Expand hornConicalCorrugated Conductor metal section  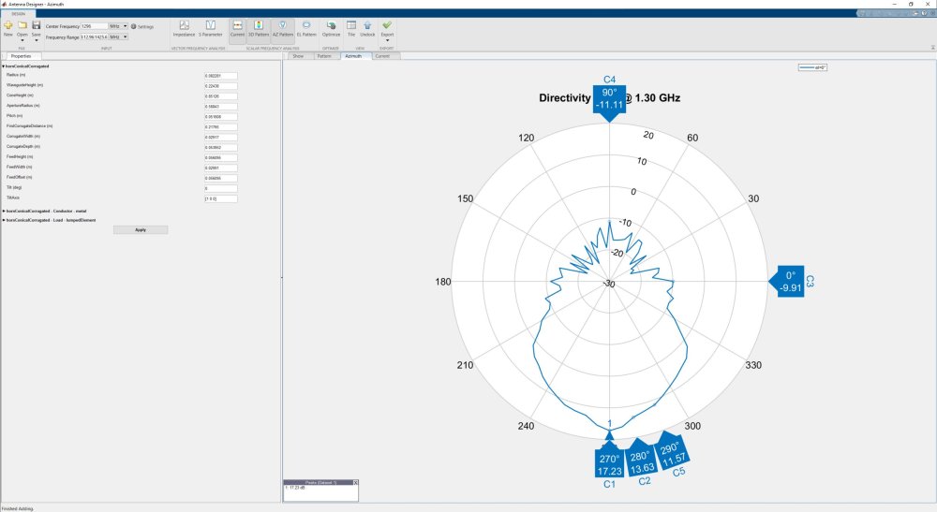click(4, 211)
